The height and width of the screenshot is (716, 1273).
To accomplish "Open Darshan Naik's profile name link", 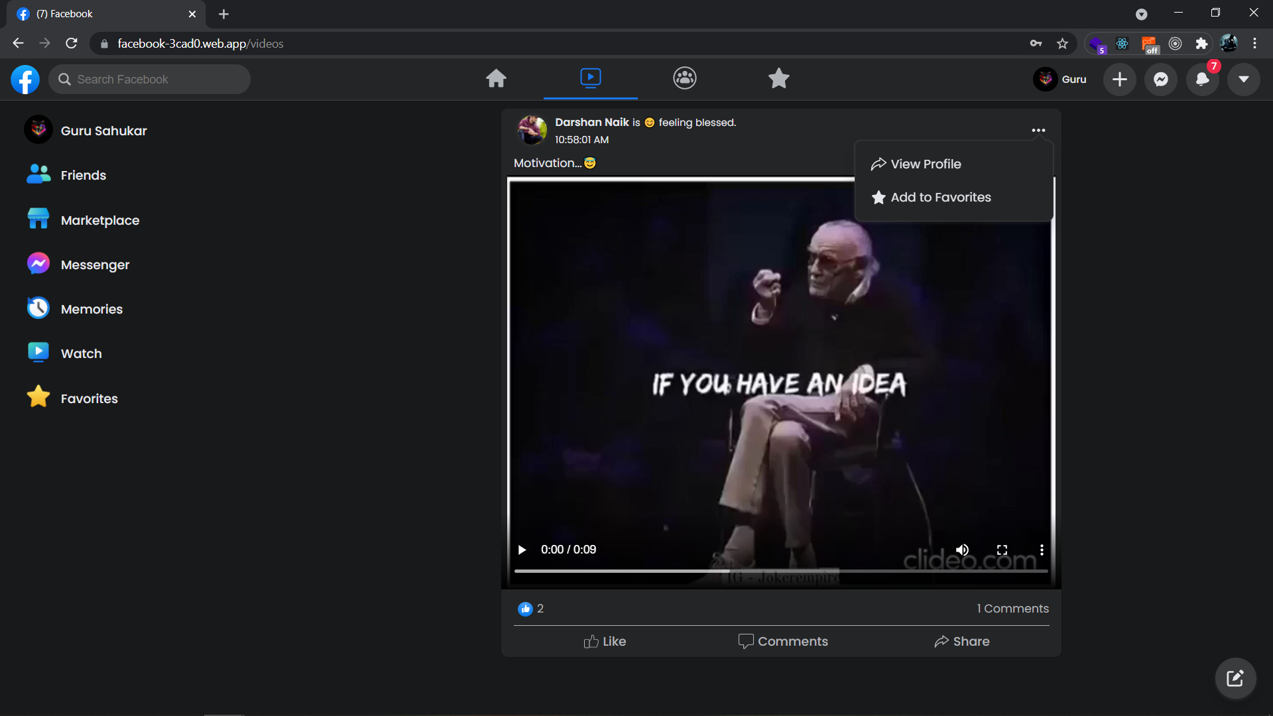I will coord(592,122).
